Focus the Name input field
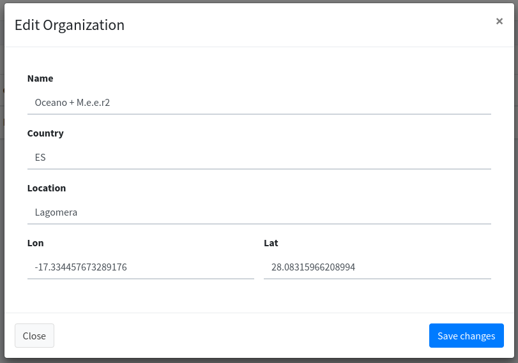This screenshot has width=518, height=363. pos(259,102)
